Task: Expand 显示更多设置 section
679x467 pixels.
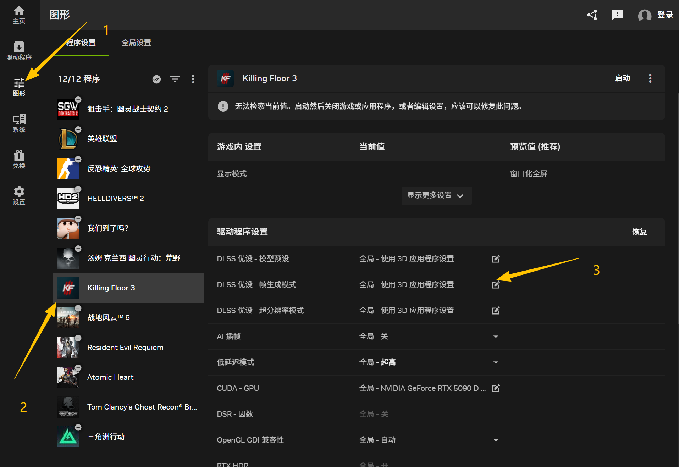Action: point(436,196)
